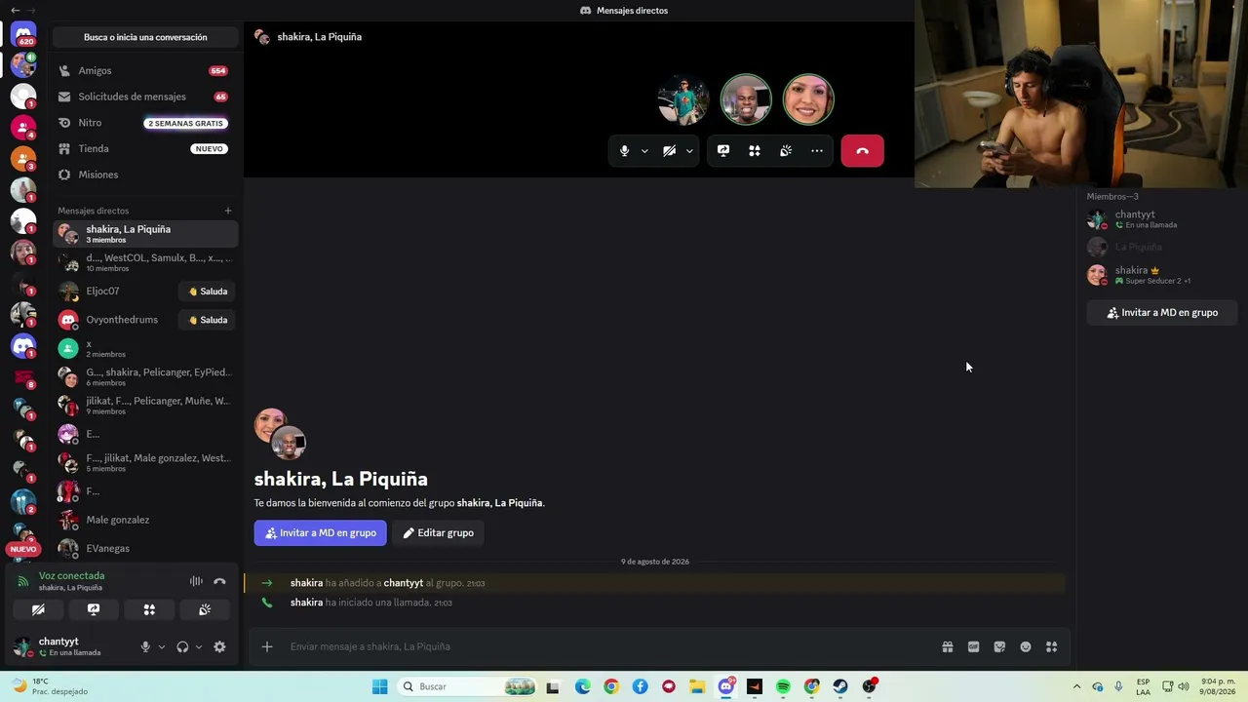Open noise suppression icon beside Voz conectada
This screenshot has height=702, width=1248.
click(x=196, y=582)
